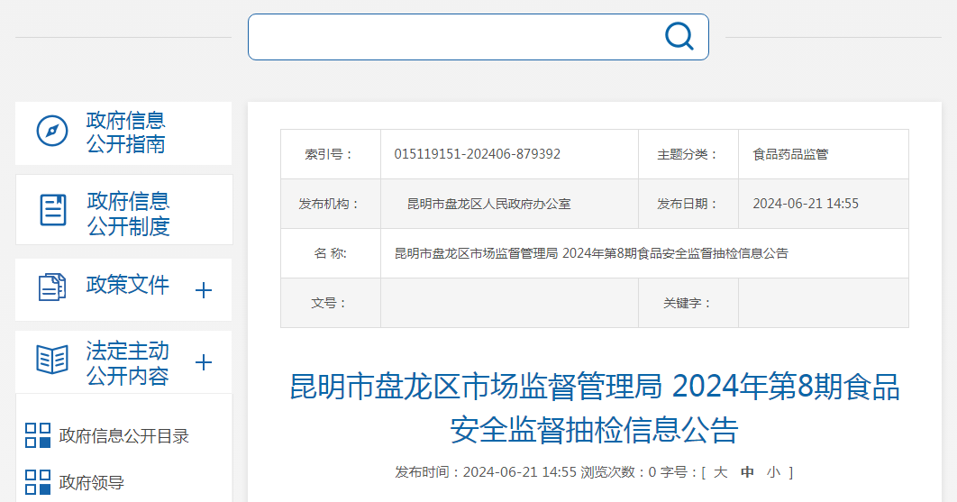Click the 发布机构 label cell
The image size is (957, 502).
[331, 204]
